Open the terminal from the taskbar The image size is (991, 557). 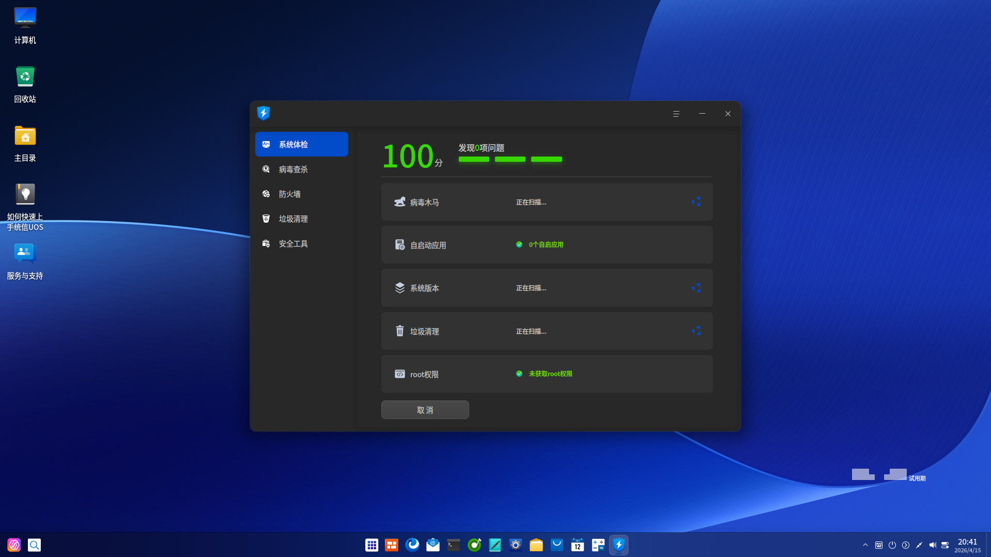click(x=453, y=545)
